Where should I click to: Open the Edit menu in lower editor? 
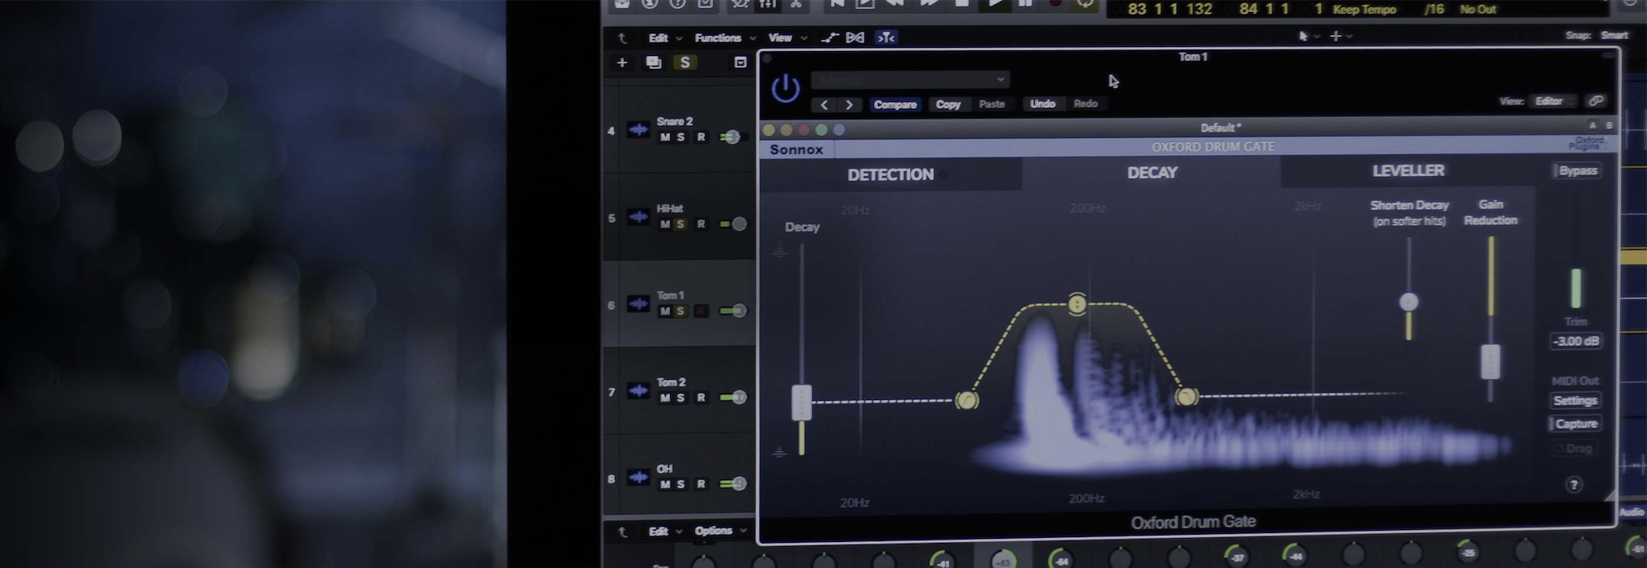[x=665, y=531]
